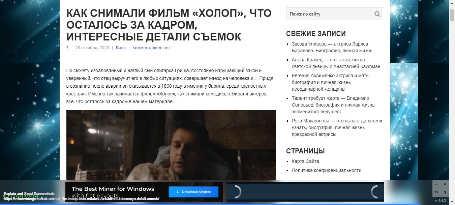Click the article title about фильм «Холоп»
The height and width of the screenshot is (205, 455).
pyautogui.click(x=169, y=25)
